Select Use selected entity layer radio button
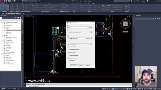Image resolution: width=161 pixels, height=90 pixels. point(69,49)
